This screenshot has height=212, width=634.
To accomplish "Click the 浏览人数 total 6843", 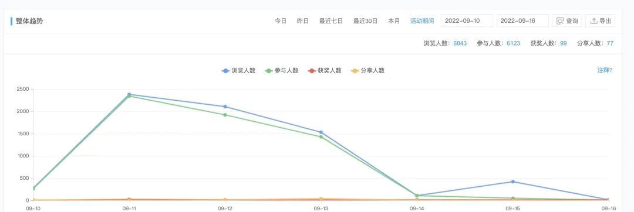I will [460, 43].
